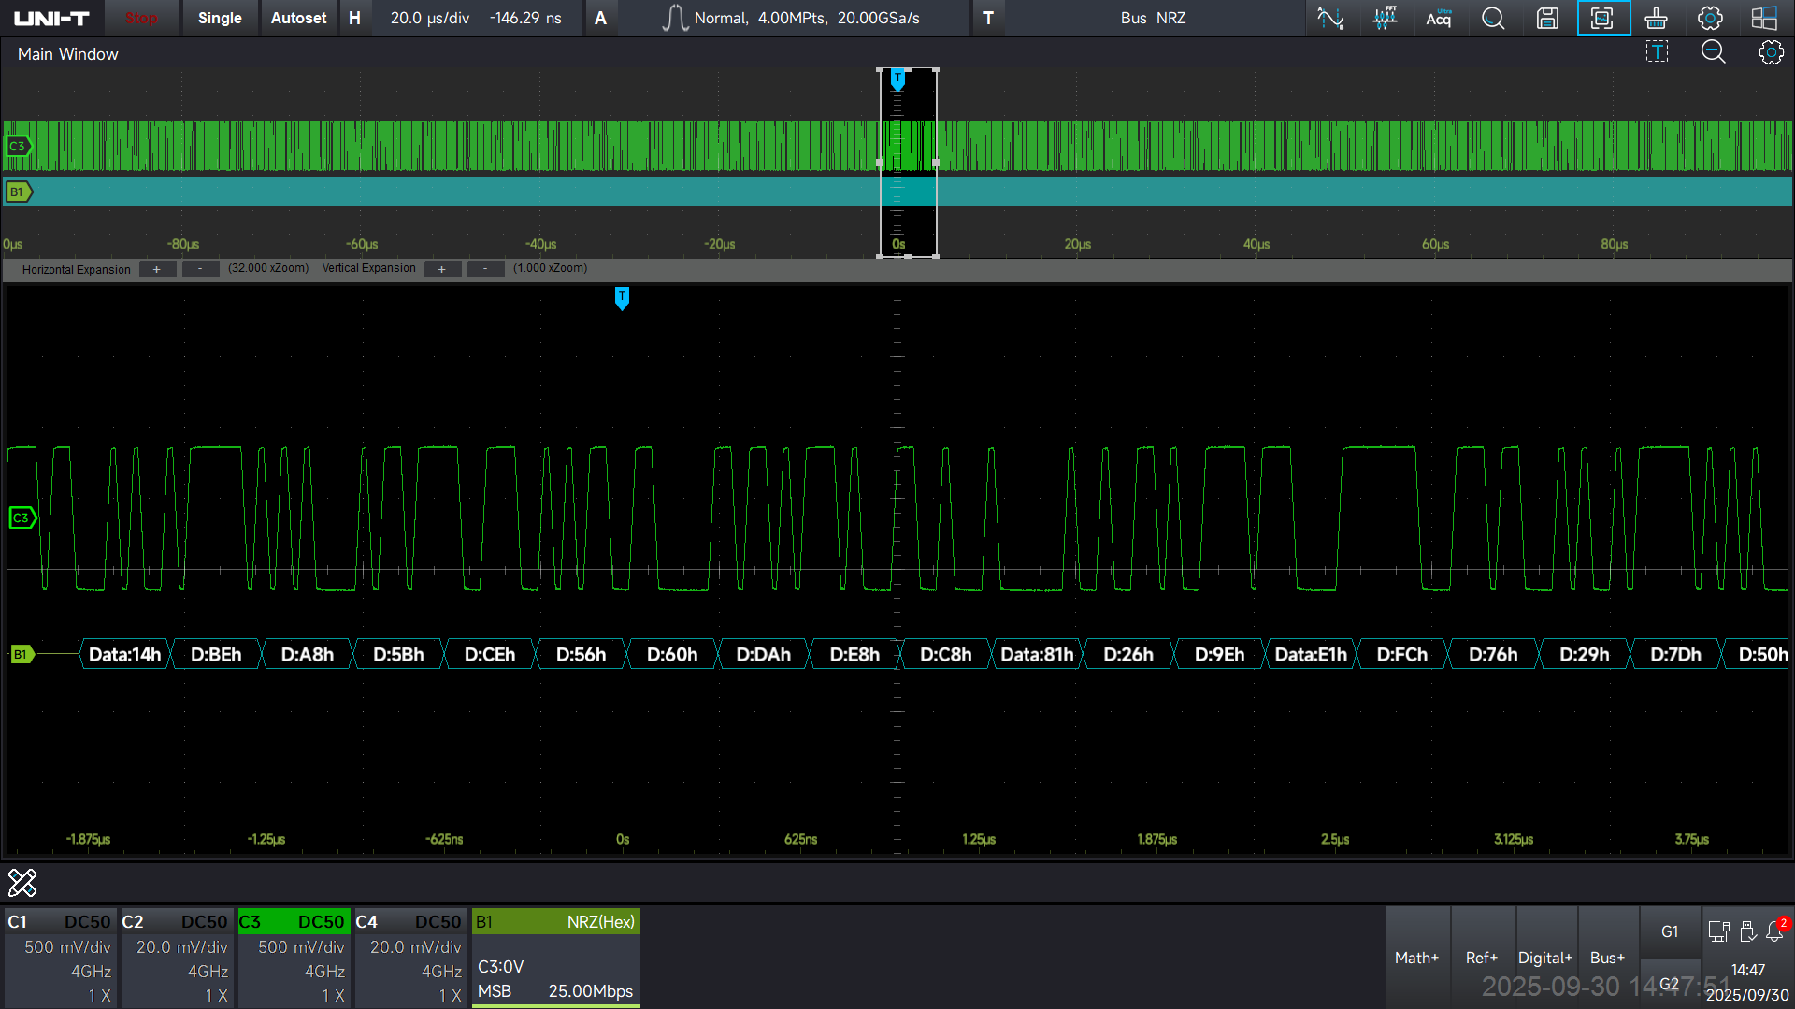
Task: Open the FFT analysis tool
Action: point(1385,18)
